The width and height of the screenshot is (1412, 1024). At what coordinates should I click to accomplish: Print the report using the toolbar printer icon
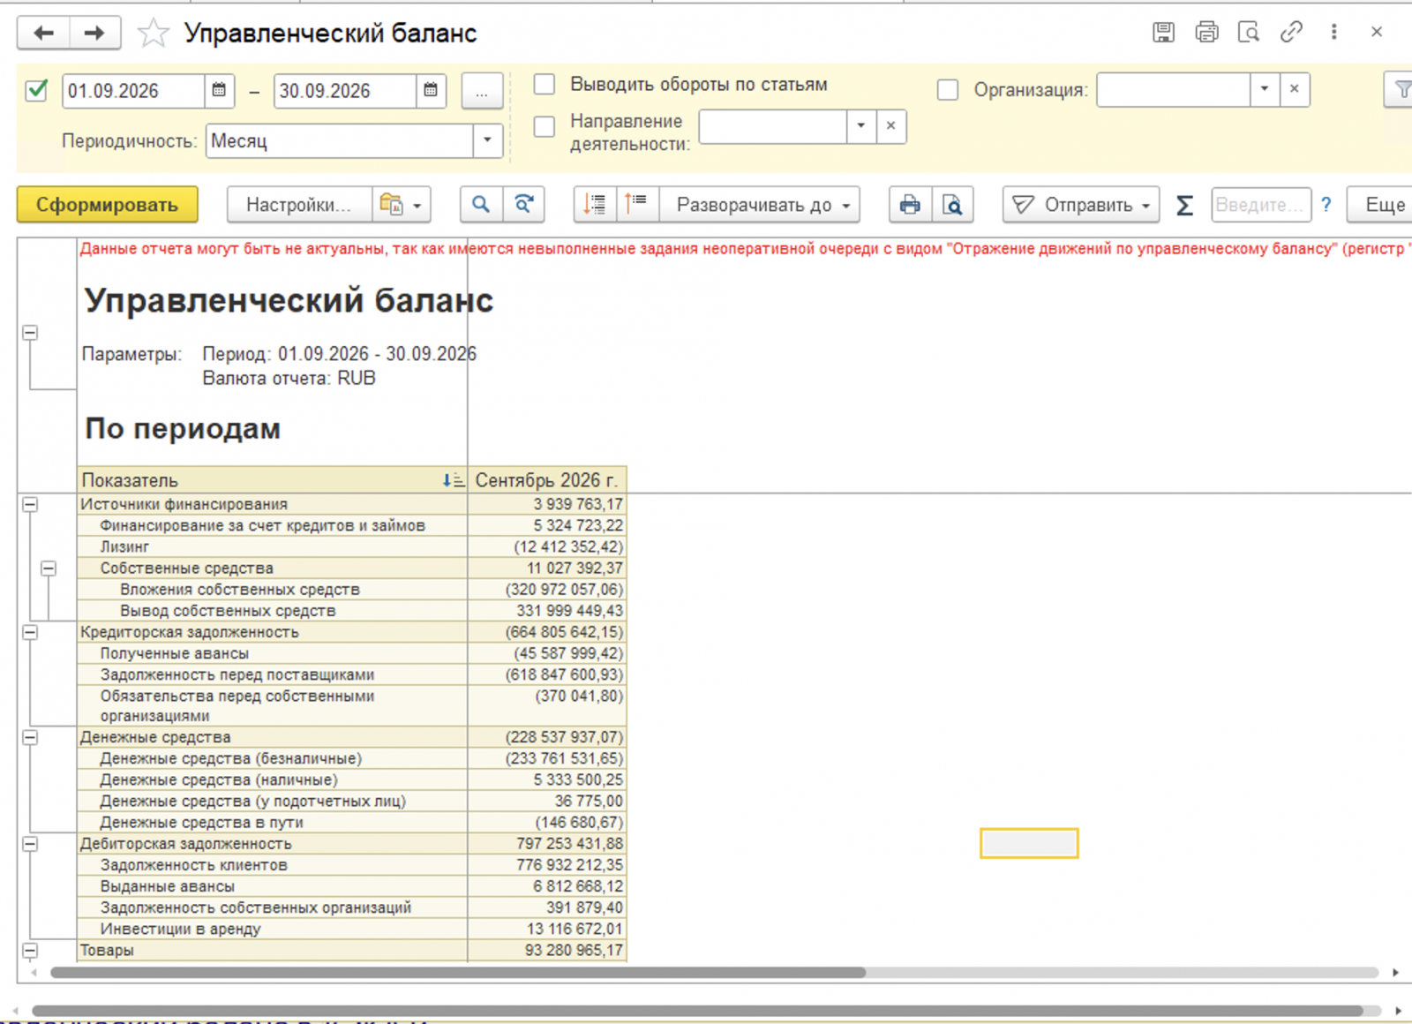point(910,205)
